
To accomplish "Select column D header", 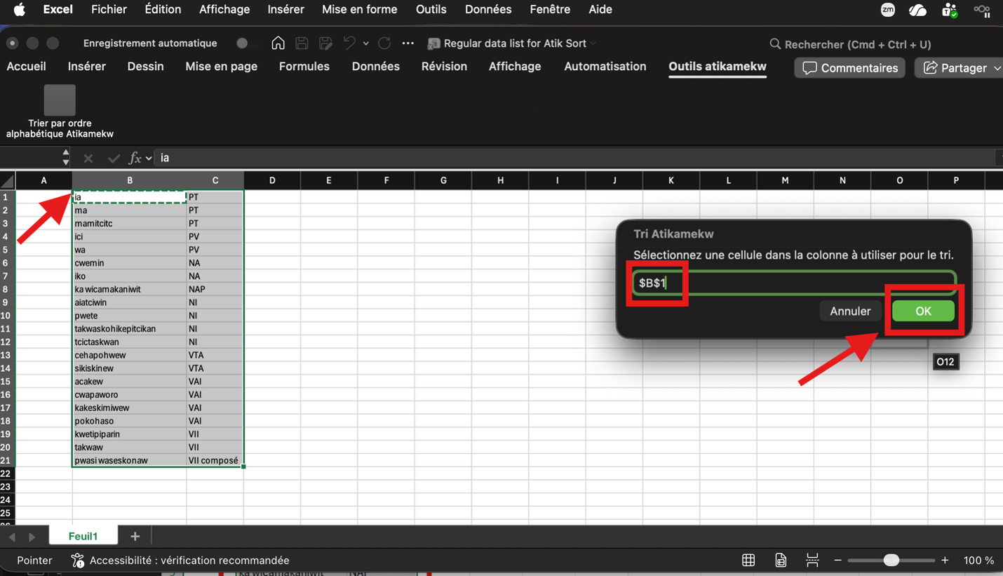I will pyautogui.click(x=272, y=181).
